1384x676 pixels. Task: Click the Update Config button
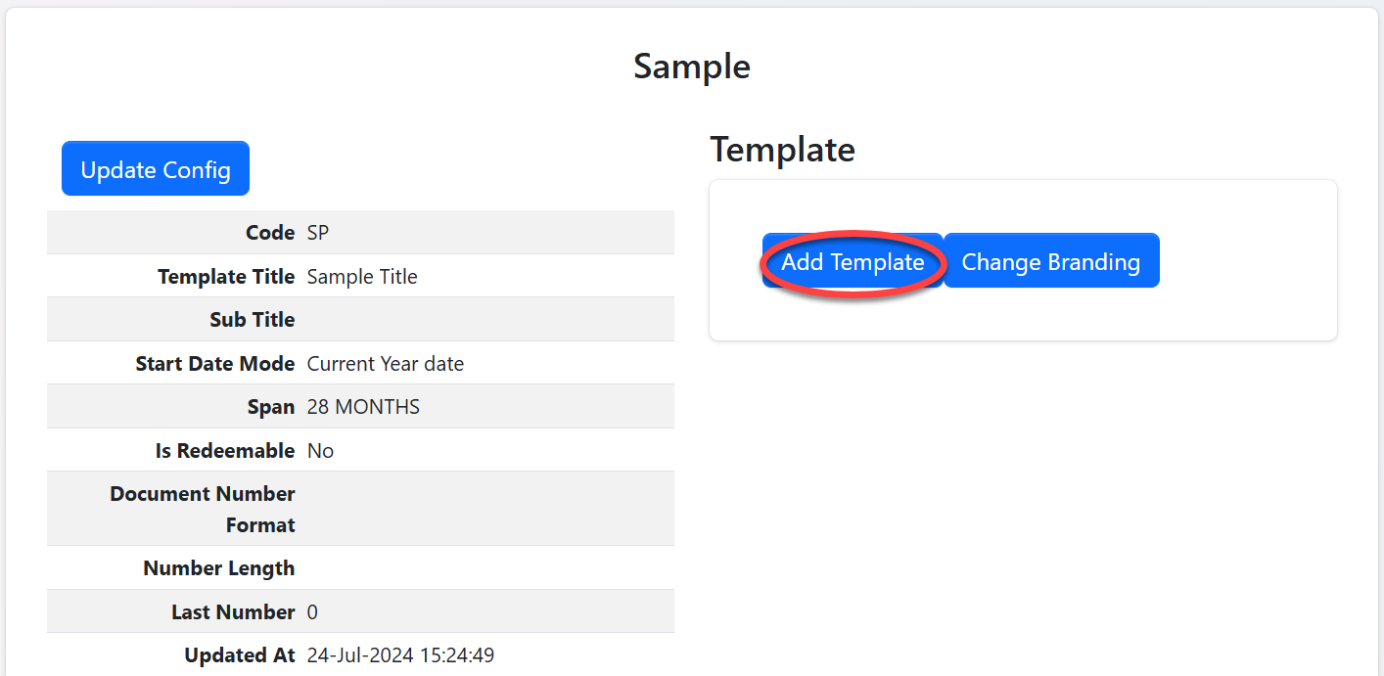coord(156,169)
